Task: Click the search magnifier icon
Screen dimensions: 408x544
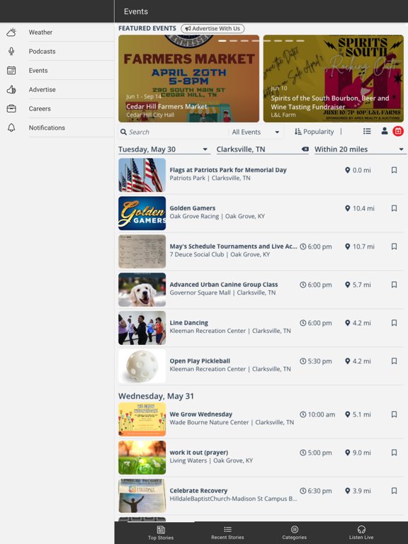Action: pos(123,132)
